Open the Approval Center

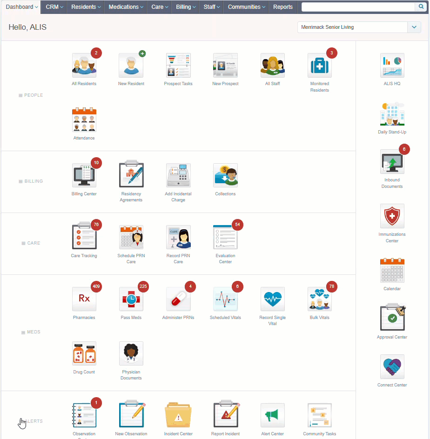(392, 318)
